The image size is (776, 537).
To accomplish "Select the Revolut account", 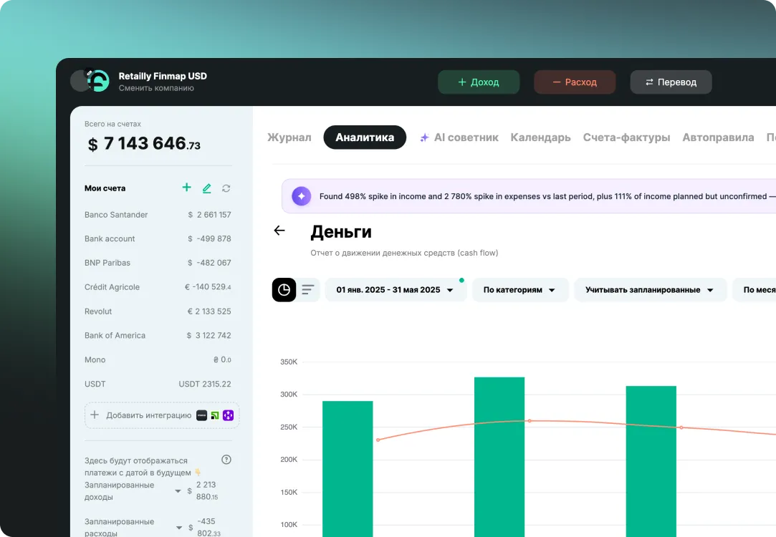I will 158,311.
